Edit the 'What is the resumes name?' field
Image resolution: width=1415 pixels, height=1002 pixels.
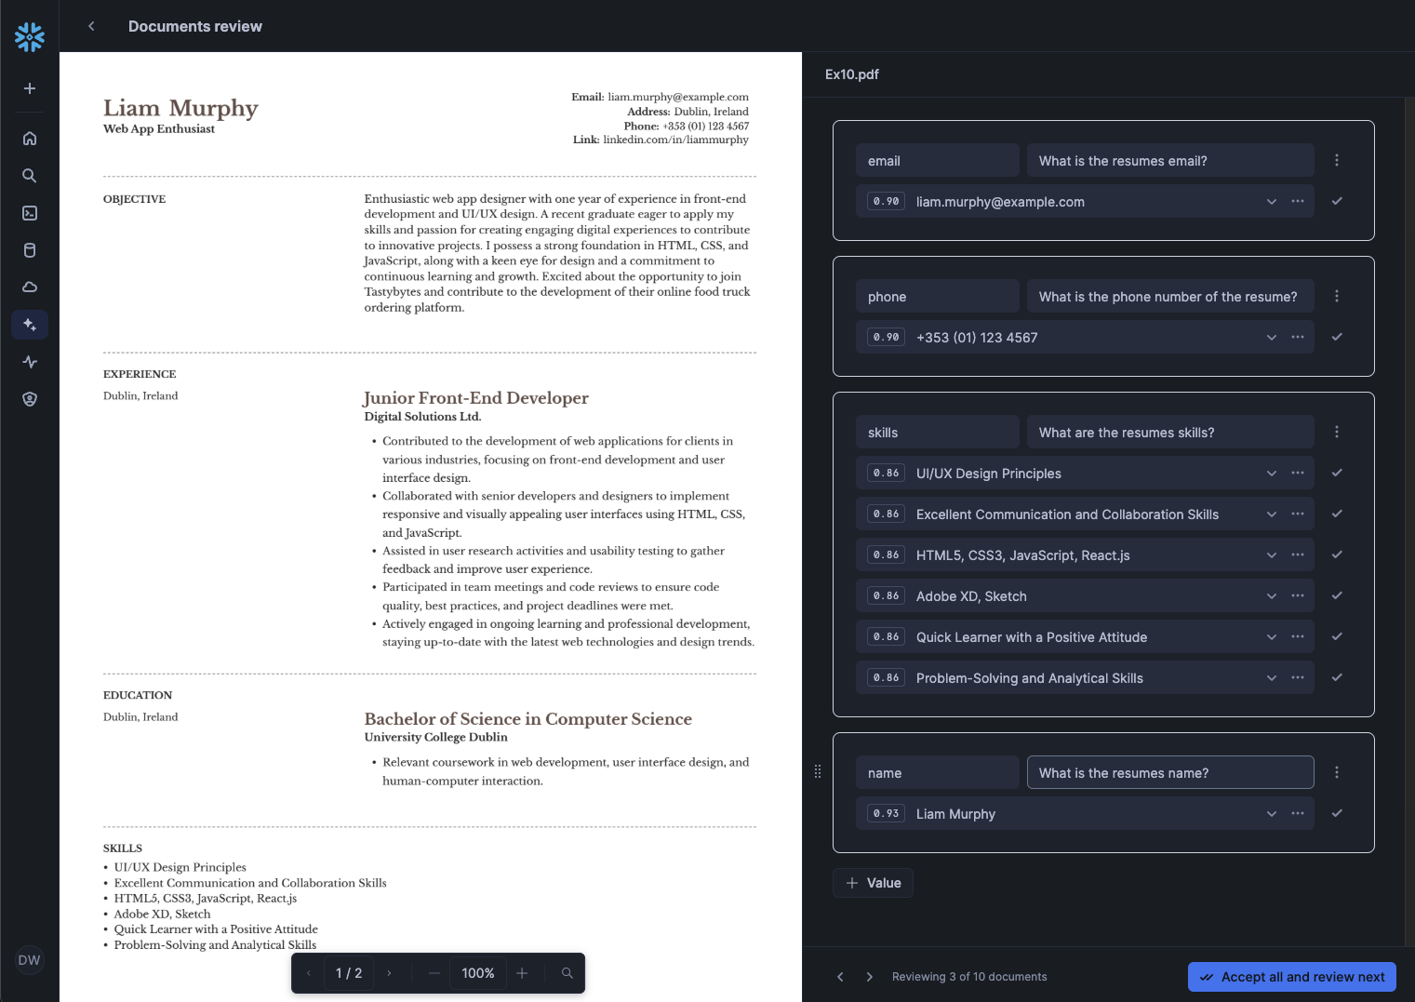(1169, 772)
